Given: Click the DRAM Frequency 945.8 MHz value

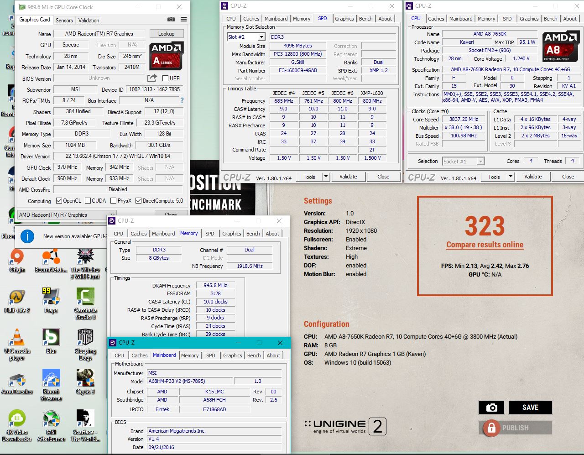Looking at the screenshot, I should click(215, 285).
